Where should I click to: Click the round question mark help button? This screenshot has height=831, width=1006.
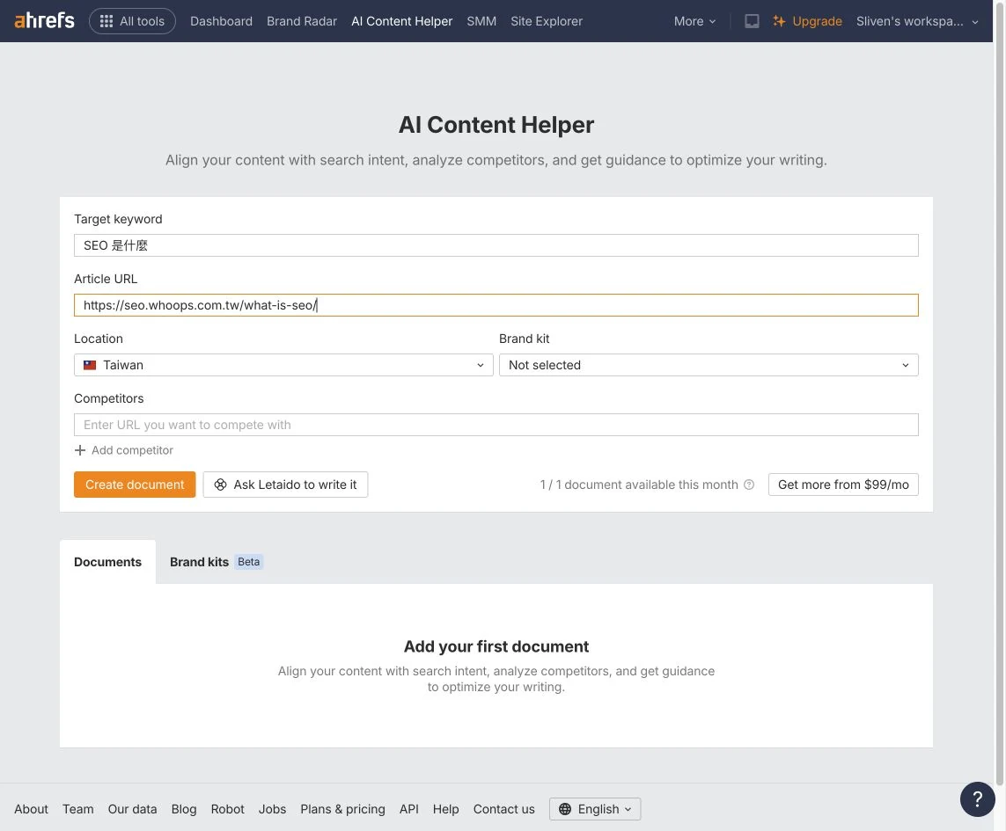pos(977,799)
